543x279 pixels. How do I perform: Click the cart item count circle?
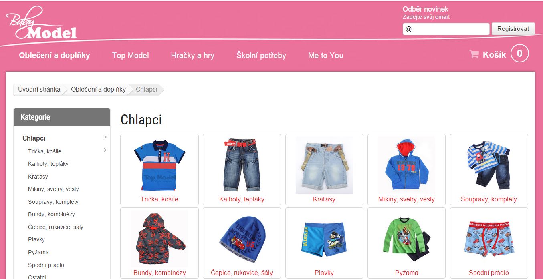(520, 54)
